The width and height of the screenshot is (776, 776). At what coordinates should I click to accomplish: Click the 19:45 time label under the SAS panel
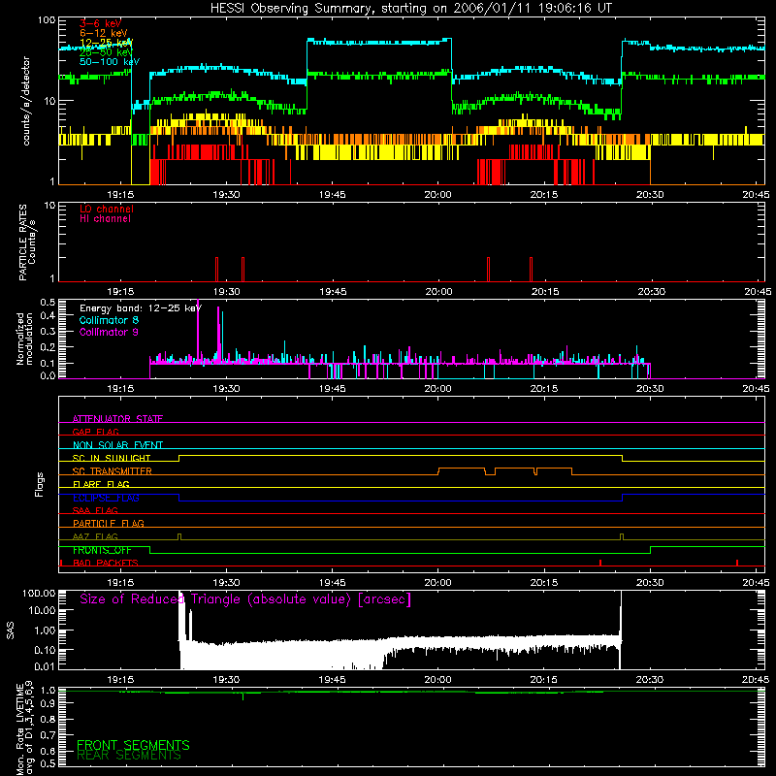(332, 680)
